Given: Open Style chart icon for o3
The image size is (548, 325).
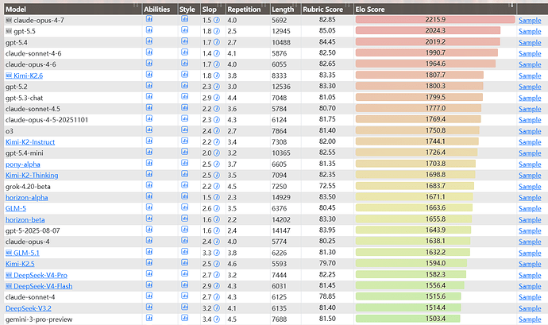Looking at the screenshot, I should click(184, 130).
